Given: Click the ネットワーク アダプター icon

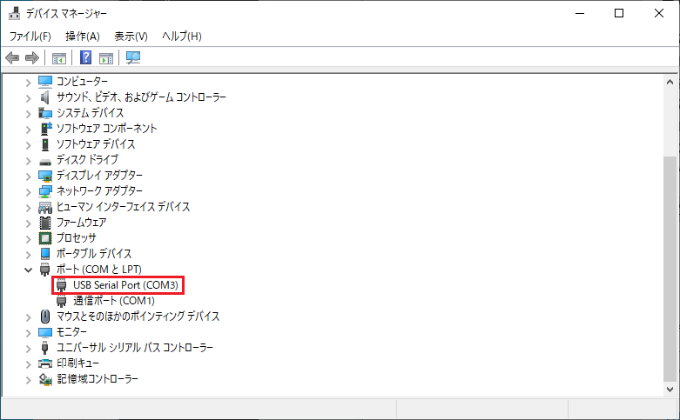Looking at the screenshot, I should [45, 191].
